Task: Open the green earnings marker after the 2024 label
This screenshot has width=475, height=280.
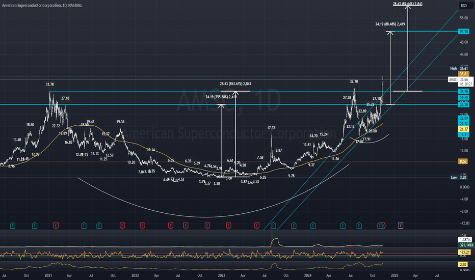Action: [313, 226]
